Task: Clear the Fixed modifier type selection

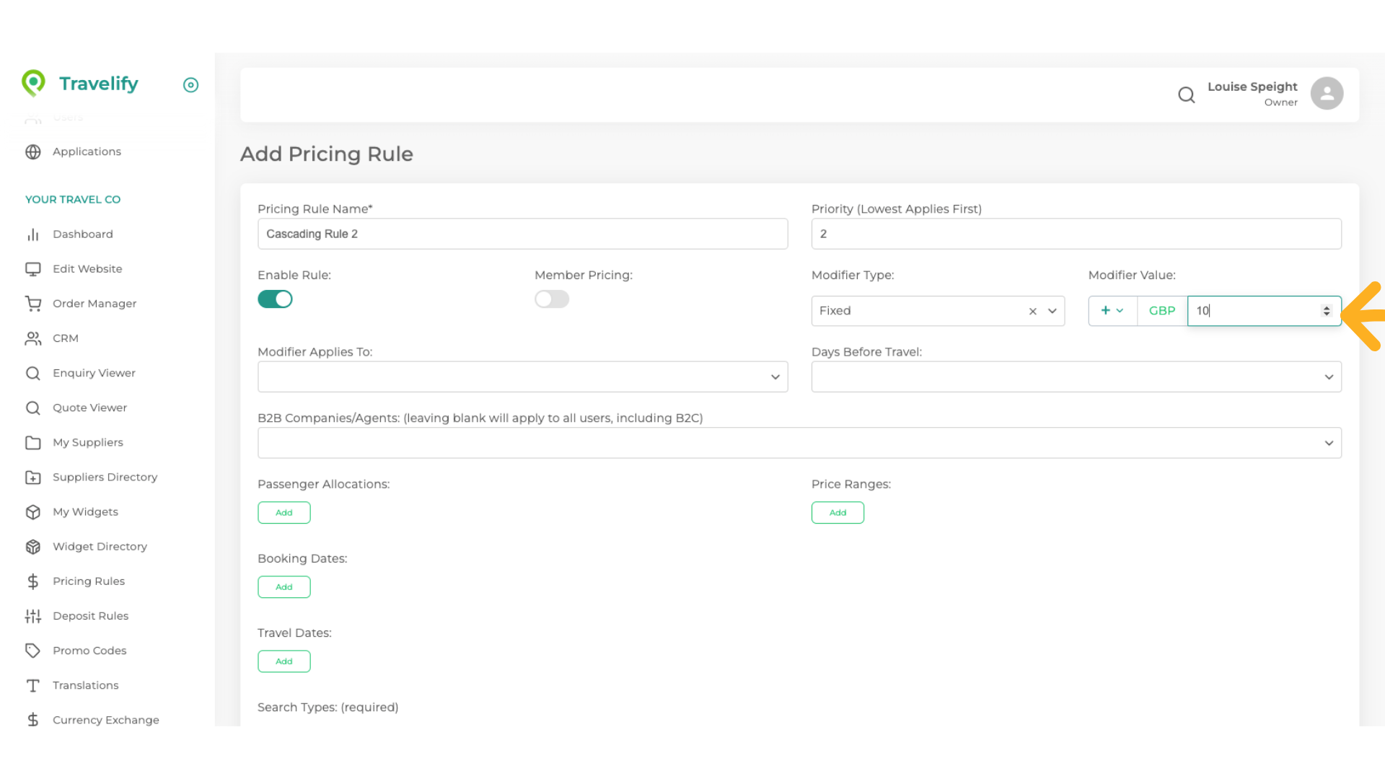Action: (x=1032, y=311)
